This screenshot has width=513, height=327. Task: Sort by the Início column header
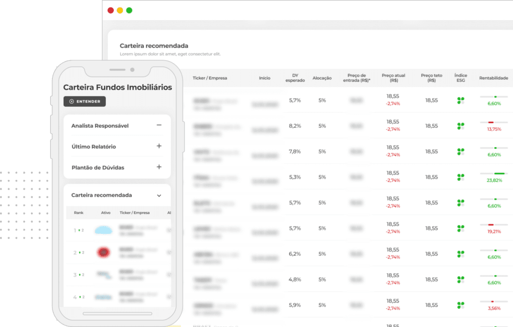point(265,78)
